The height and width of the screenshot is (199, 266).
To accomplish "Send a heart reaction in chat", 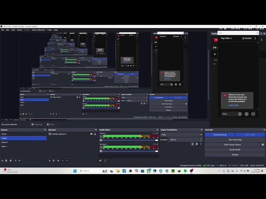I will (x=253, y=114).
